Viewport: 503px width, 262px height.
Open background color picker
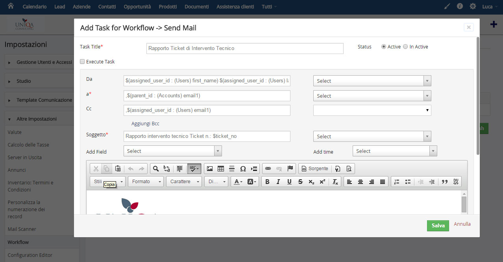click(x=252, y=182)
